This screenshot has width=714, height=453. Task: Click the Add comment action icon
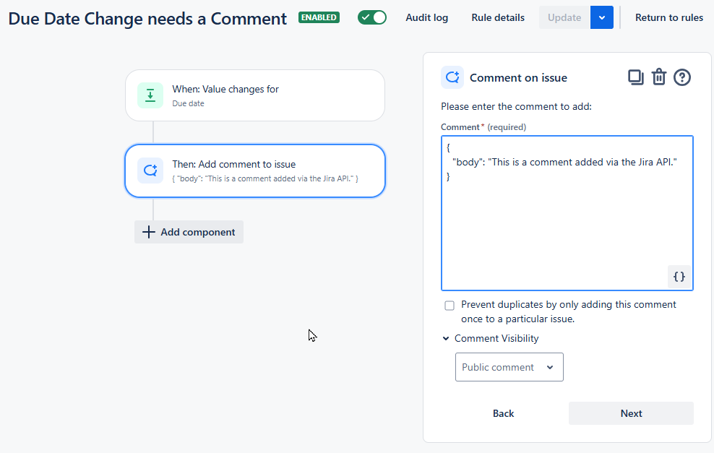(x=150, y=171)
